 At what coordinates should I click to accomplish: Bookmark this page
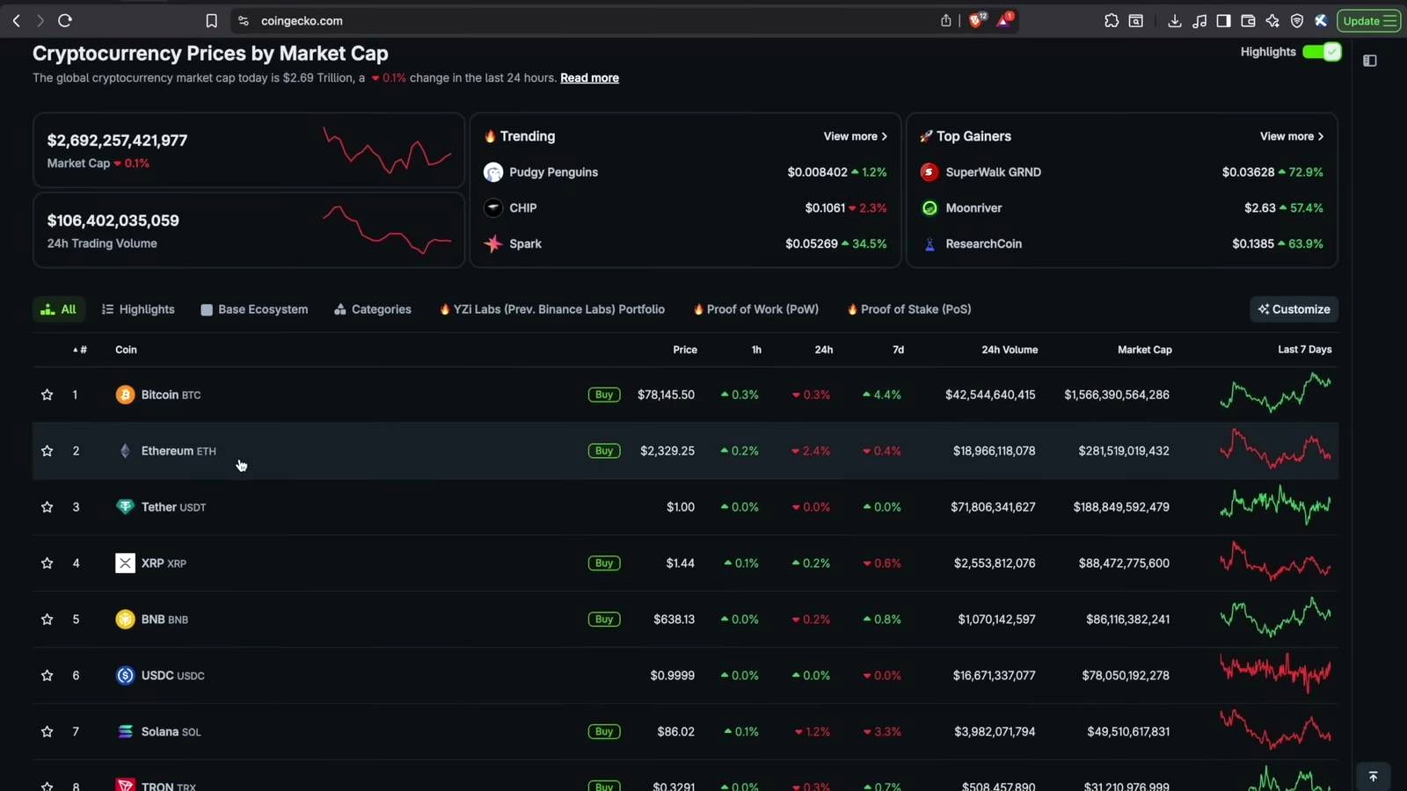point(211,21)
